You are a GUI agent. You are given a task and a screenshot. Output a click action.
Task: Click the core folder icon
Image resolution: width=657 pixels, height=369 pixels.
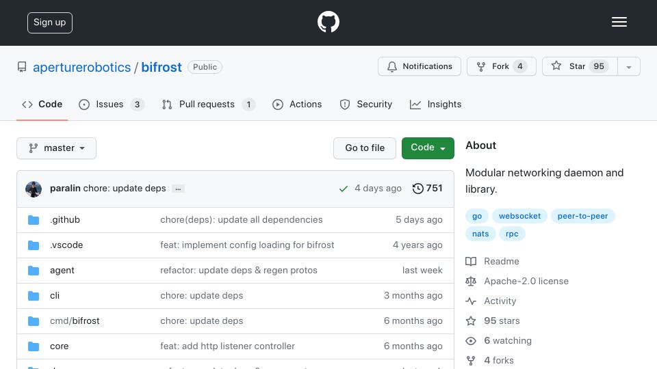(x=34, y=346)
